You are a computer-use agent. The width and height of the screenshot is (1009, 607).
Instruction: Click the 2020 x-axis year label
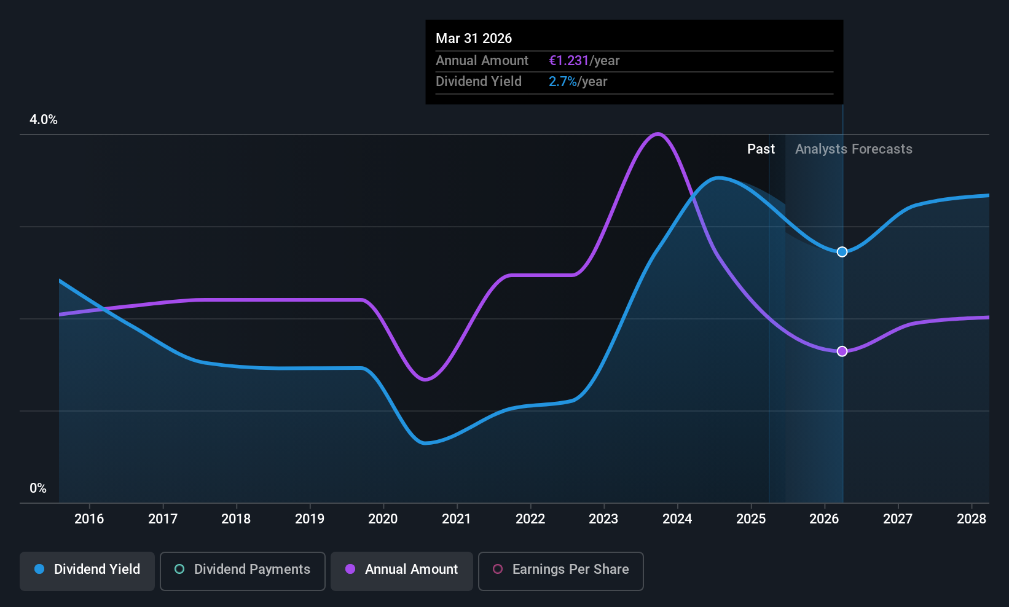(383, 519)
